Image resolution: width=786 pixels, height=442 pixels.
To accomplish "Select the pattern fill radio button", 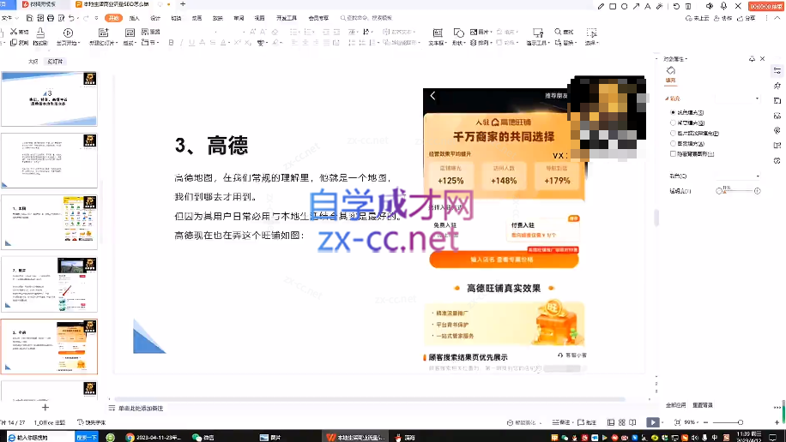I will pyautogui.click(x=673, y=144).
